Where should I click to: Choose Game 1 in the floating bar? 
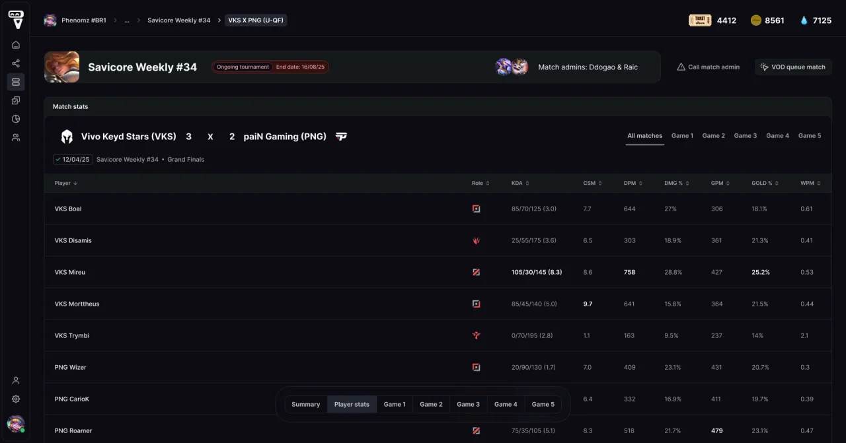point(395,404)
